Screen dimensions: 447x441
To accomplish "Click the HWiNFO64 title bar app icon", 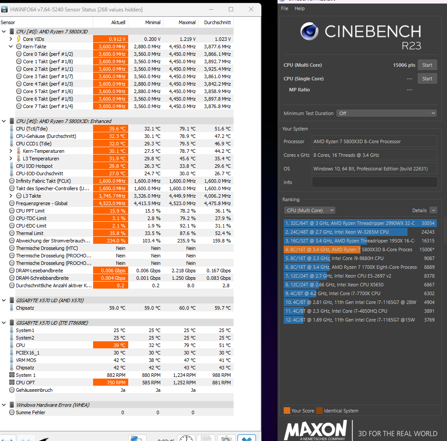I will (x=4, y=9).
